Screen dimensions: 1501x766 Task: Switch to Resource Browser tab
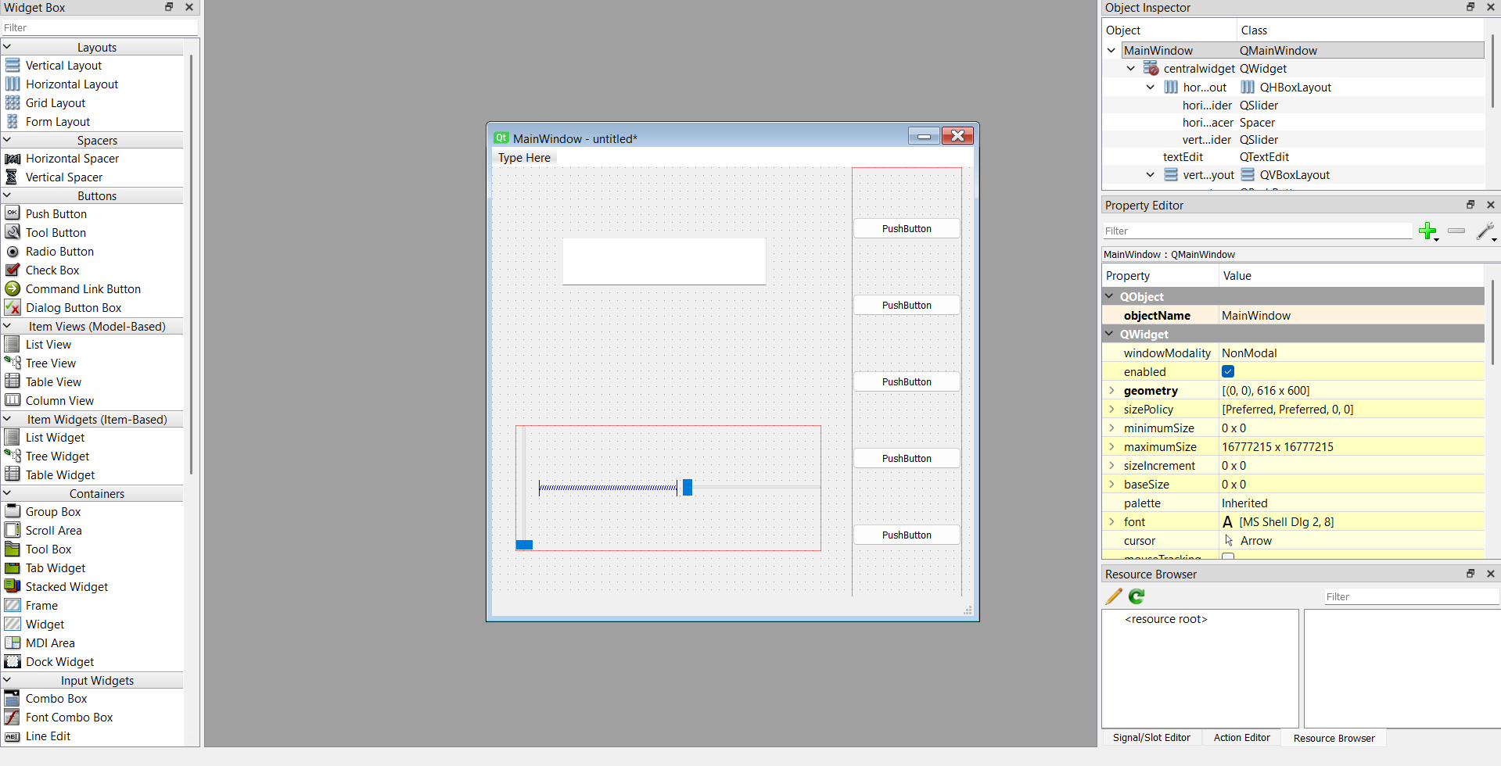click(1334, 738)
